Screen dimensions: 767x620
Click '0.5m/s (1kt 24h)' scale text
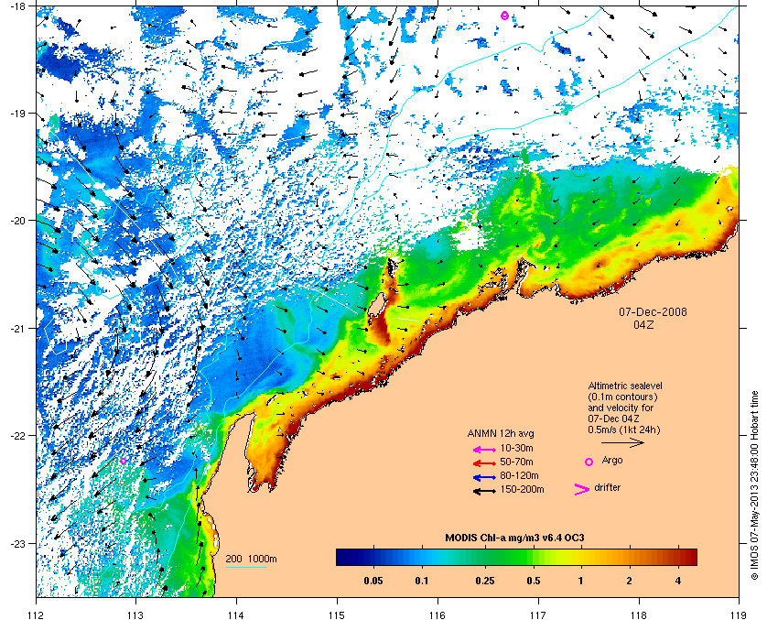624,430
